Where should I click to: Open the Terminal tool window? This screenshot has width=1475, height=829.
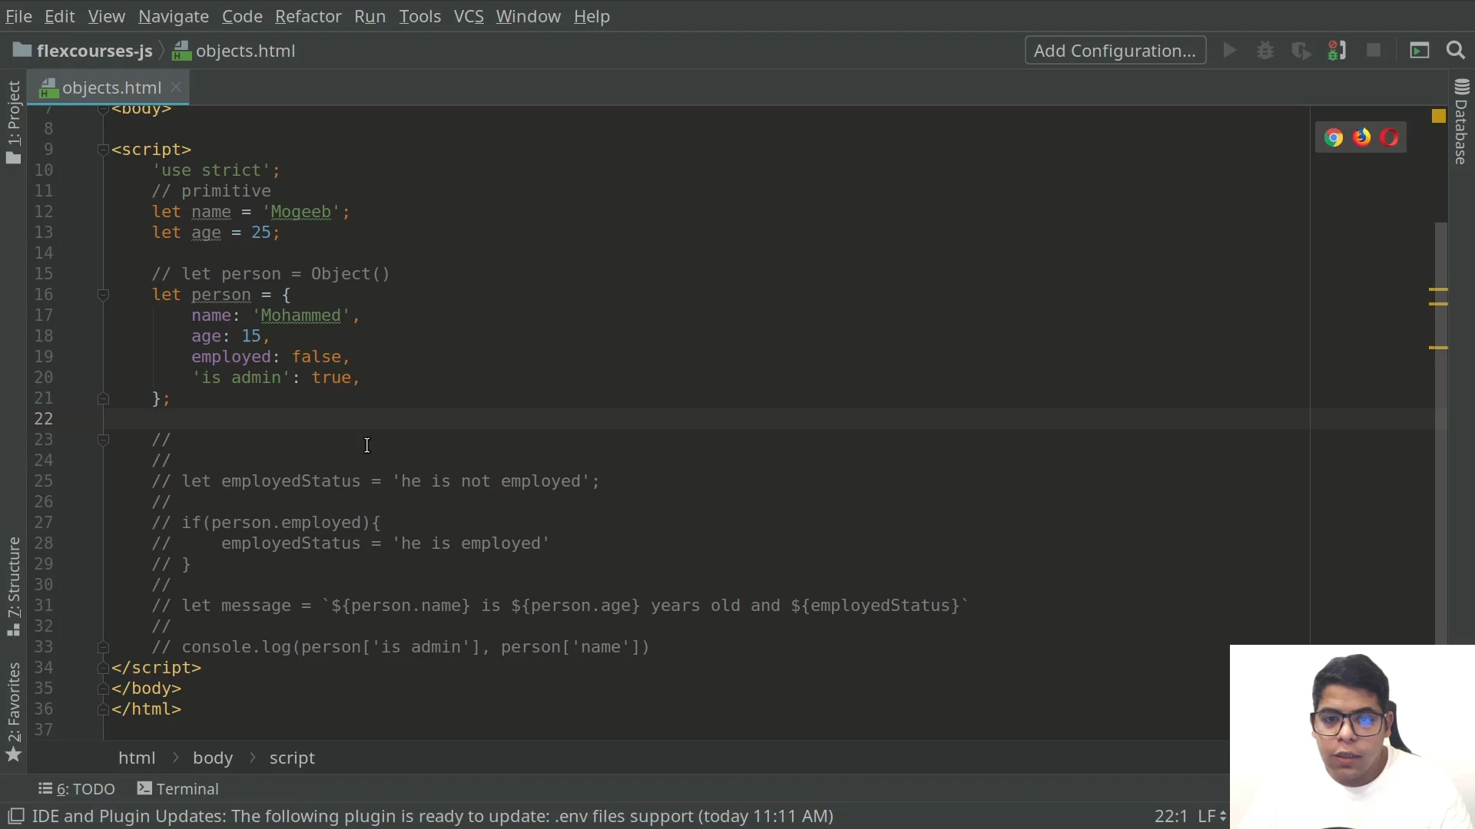click(178, 789)
